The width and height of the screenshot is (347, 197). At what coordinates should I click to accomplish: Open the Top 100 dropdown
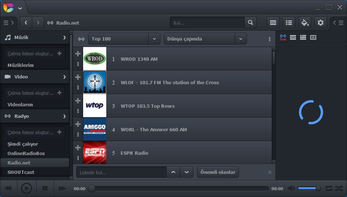click(x=124, y=39)
